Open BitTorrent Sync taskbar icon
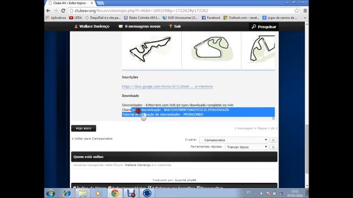 (147, 193)
